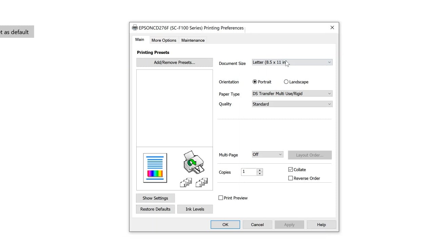Uncheck the Collate checkbox
Viewport: 434px width, 244px height.
tap(291, 169)
